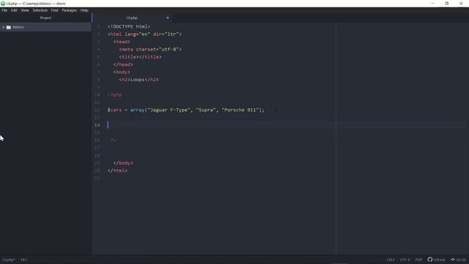Click the meta charset line
Screen dimensions: 469x264
[150, 49]
